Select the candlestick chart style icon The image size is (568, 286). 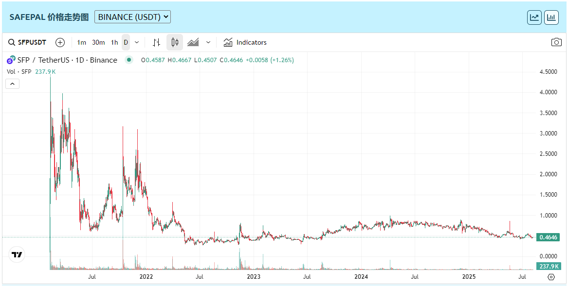pyautogui.click(x=175, y=42)
